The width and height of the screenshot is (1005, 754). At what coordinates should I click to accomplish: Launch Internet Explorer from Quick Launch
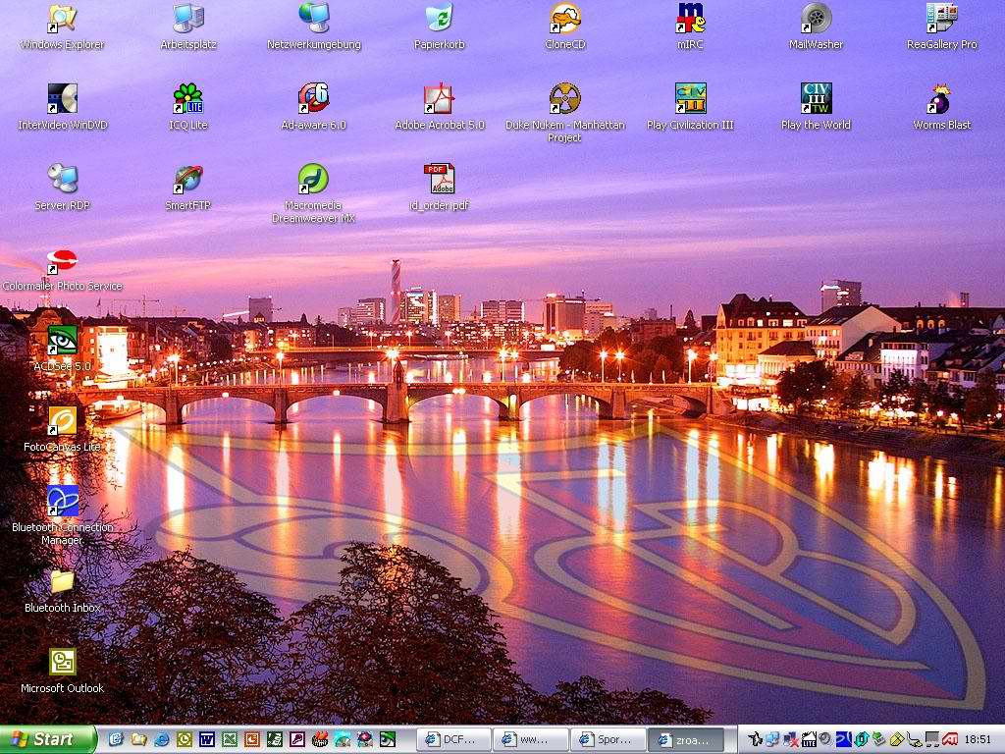(162, 739)
